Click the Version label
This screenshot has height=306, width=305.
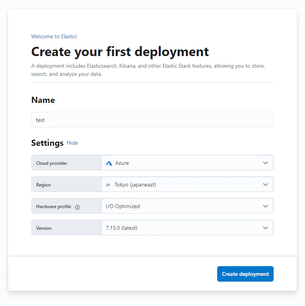[x=44, y=228]
